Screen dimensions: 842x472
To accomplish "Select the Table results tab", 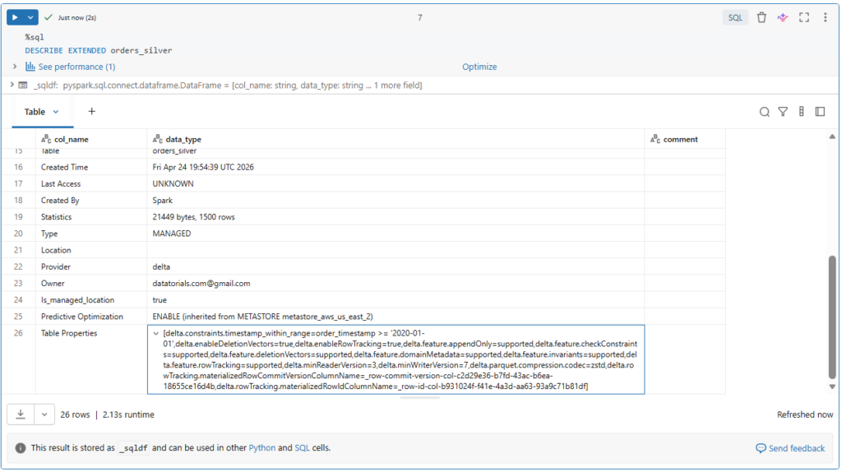I will pos(41,112).
